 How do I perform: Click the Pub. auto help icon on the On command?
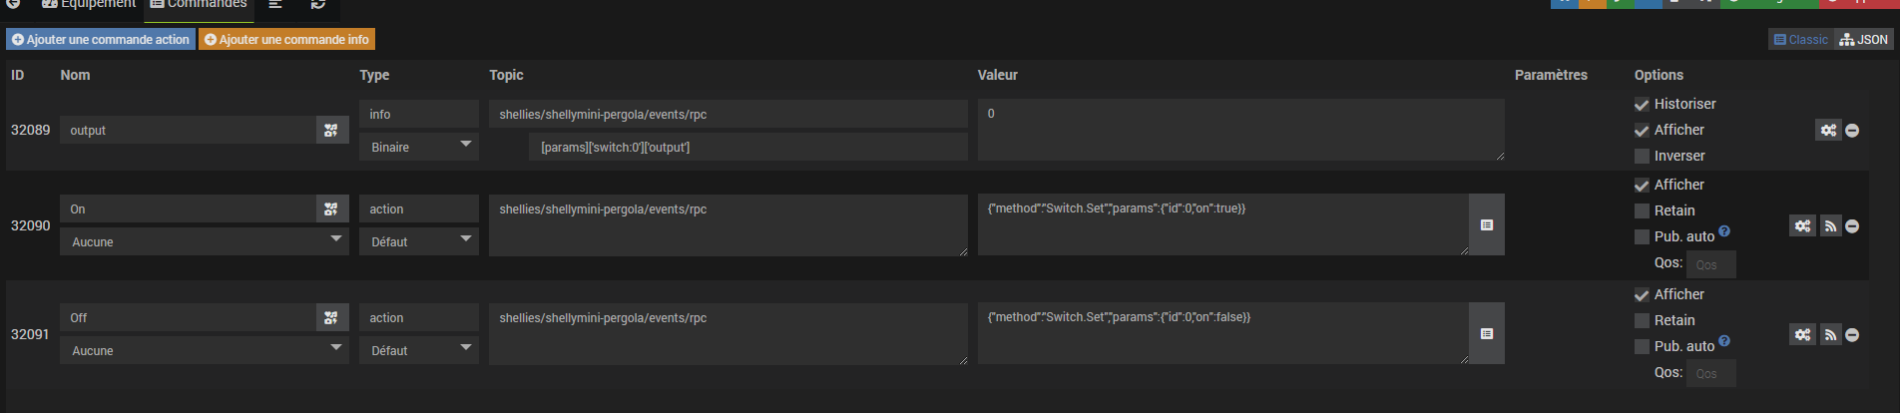coord(1724,231)
